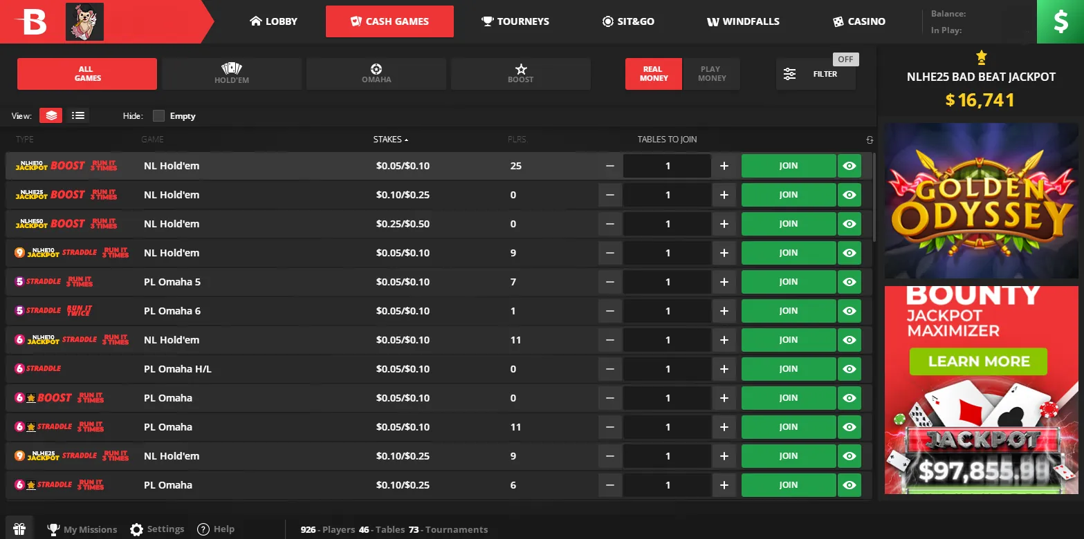Open the green dollar cashier icon

[1060, 22]
